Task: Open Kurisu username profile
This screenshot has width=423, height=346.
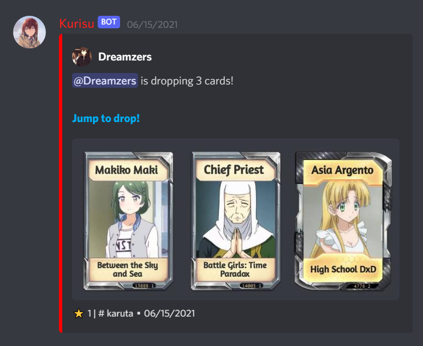Action: point(76,23)
